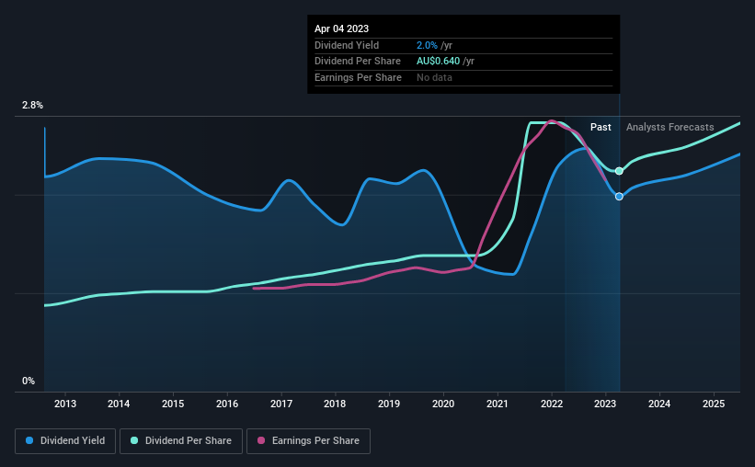
Task: Click the 2024 label on the x-axis
Action: [x=659, y=404]
